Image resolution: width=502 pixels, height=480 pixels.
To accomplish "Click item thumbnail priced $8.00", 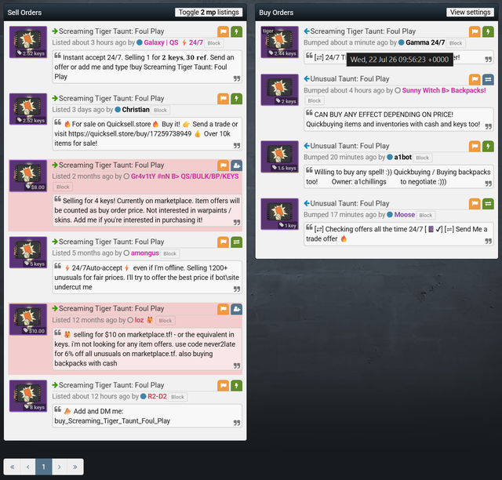I will tap(28, 176).
